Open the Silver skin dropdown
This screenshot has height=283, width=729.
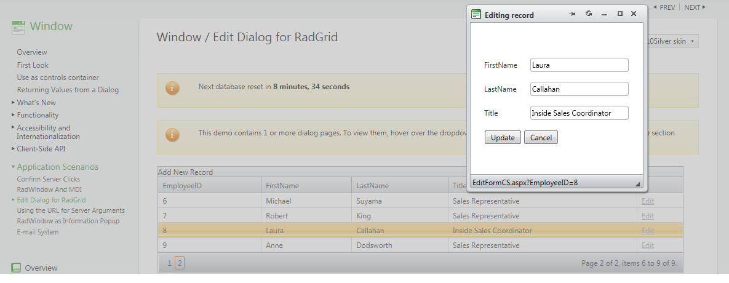[x=673, y=41]
